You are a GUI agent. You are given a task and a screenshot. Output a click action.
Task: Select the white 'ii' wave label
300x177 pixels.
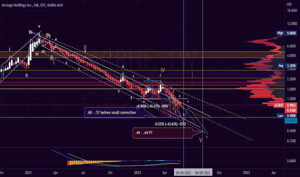26,75
